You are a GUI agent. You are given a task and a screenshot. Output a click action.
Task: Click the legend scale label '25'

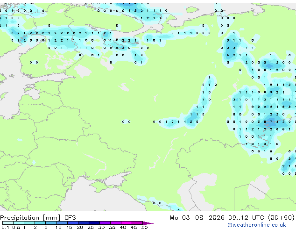(x=91, y=227)
